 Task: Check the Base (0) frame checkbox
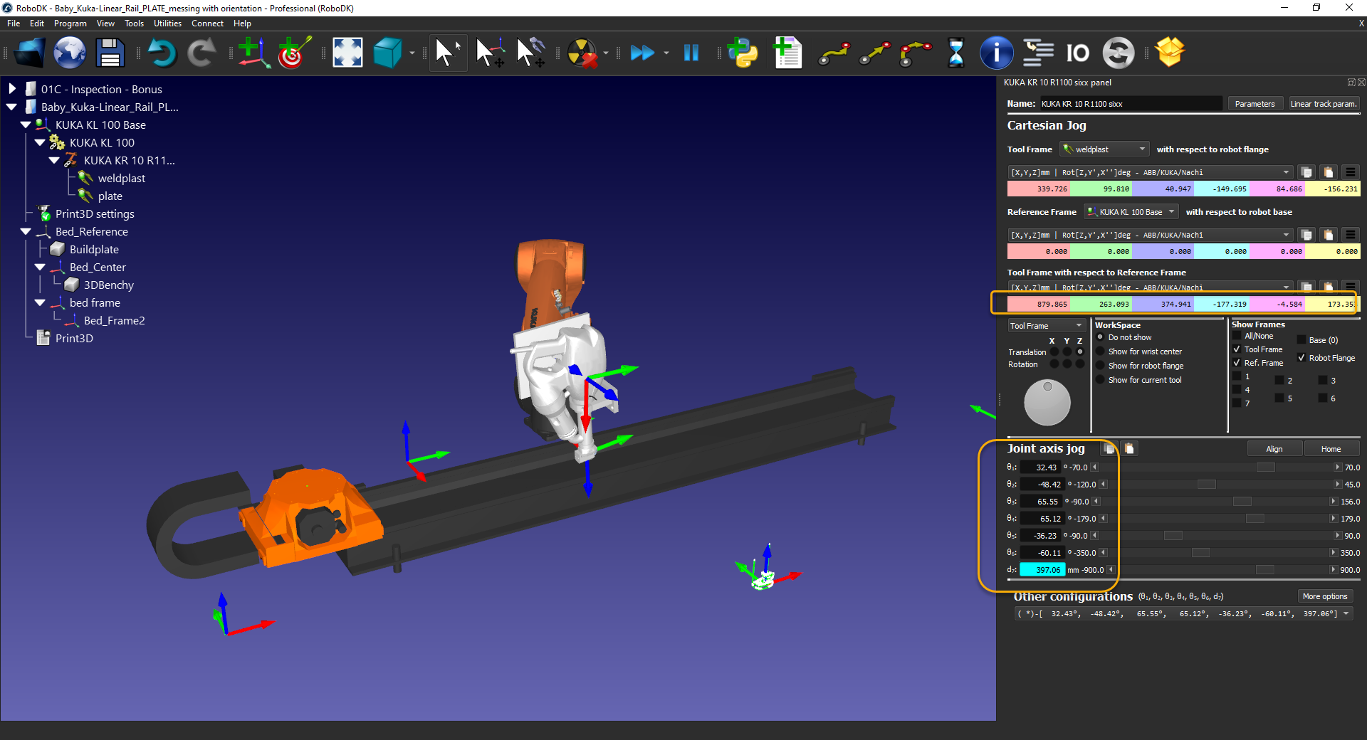tap(1301, 340)
